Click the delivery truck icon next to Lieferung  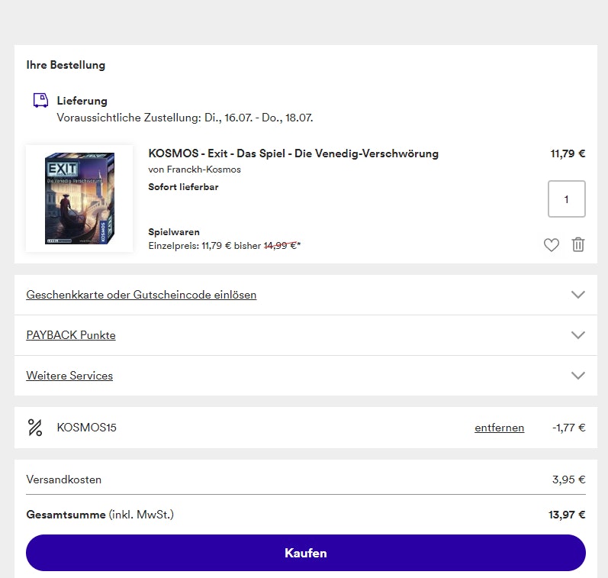tap(40, 101)
